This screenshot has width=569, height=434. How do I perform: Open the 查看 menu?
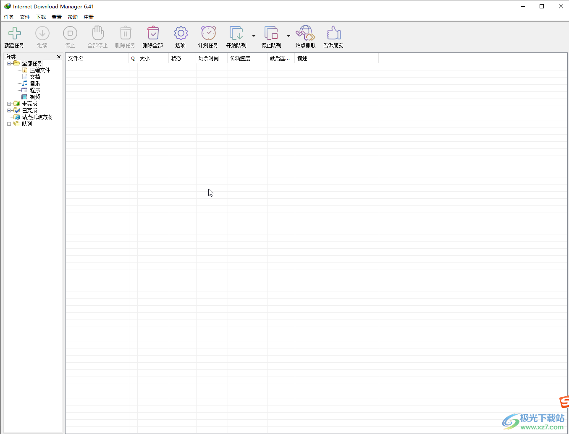tap(57, 17)
